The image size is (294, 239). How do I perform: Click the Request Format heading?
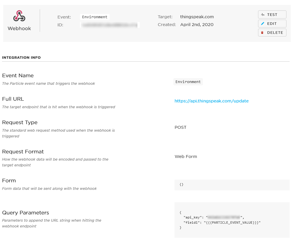(23, 152)
